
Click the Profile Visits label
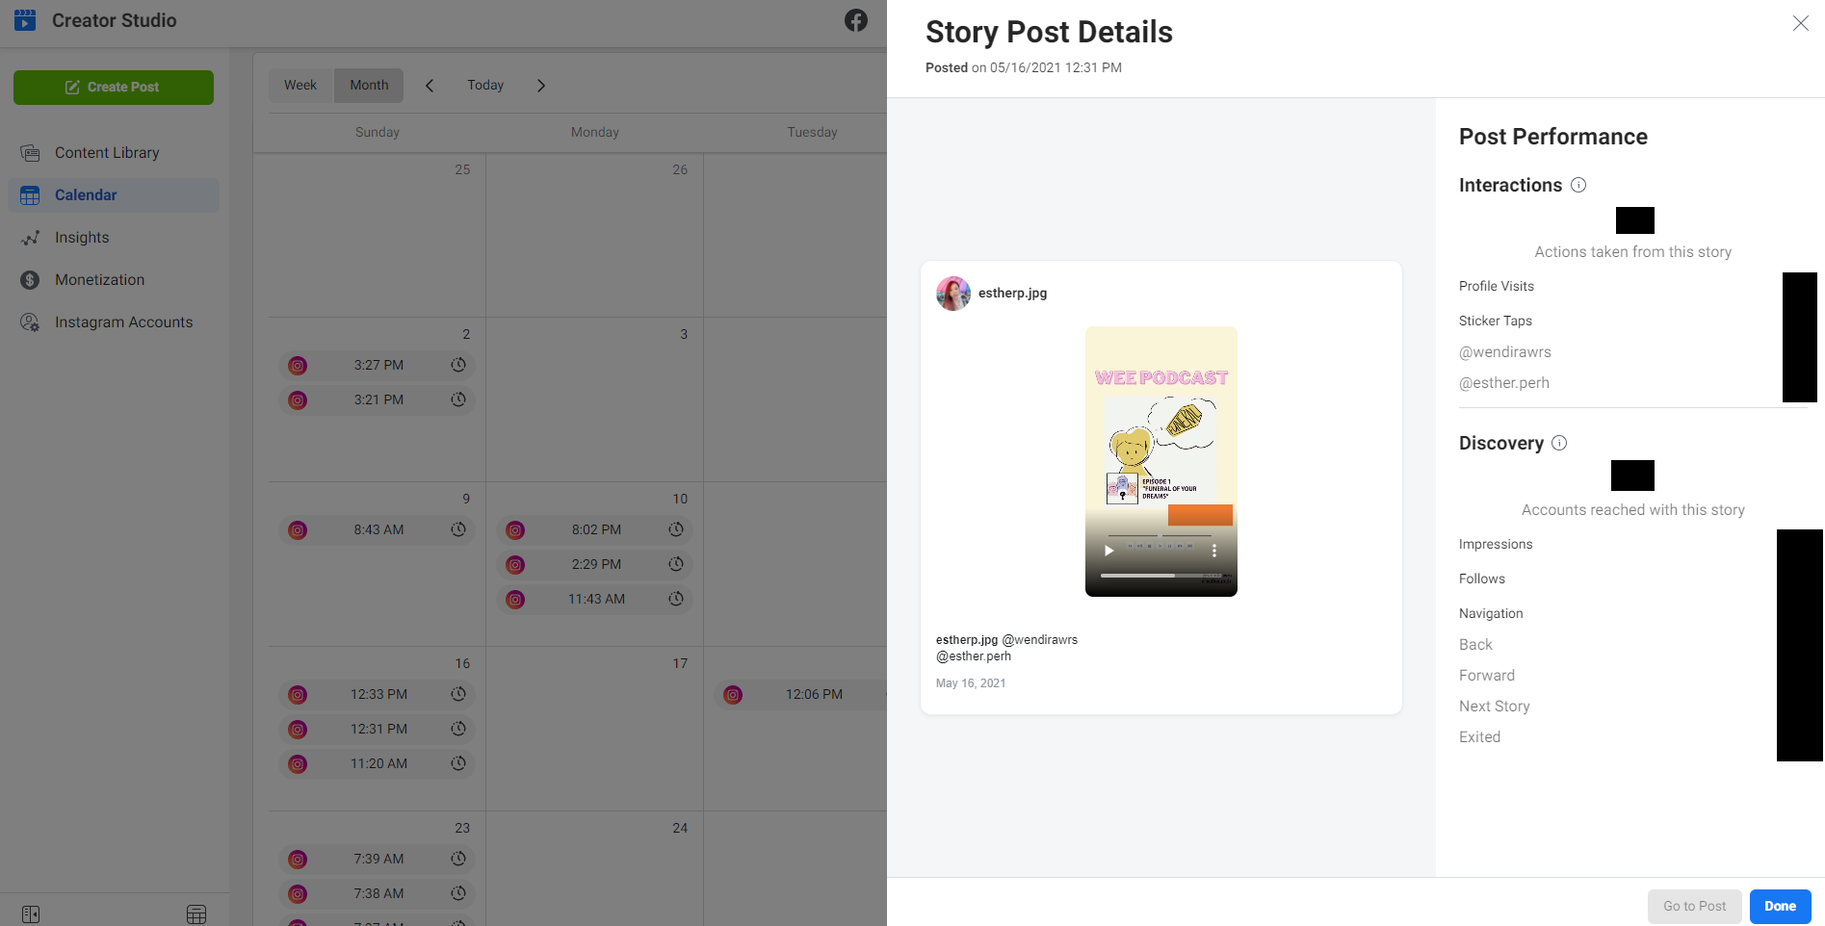1496,286
